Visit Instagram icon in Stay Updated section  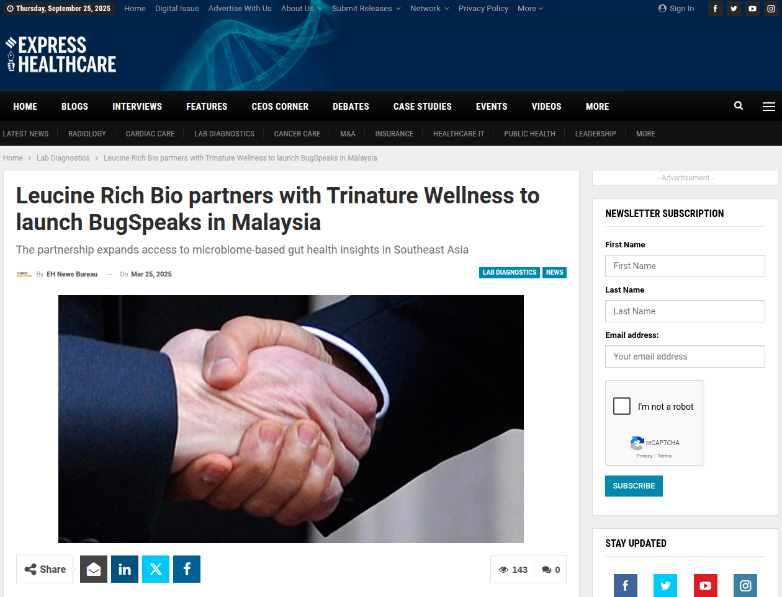click(745, 585)
